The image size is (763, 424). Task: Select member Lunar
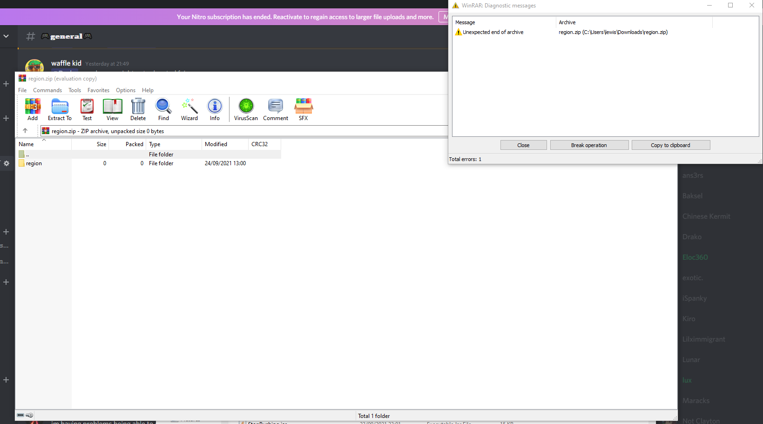pyautogui.click(x=691, y=360)
